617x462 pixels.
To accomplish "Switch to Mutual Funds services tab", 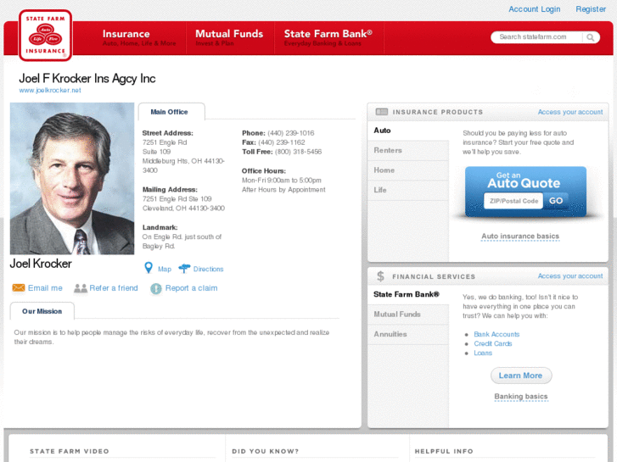I will click(408, 314).
